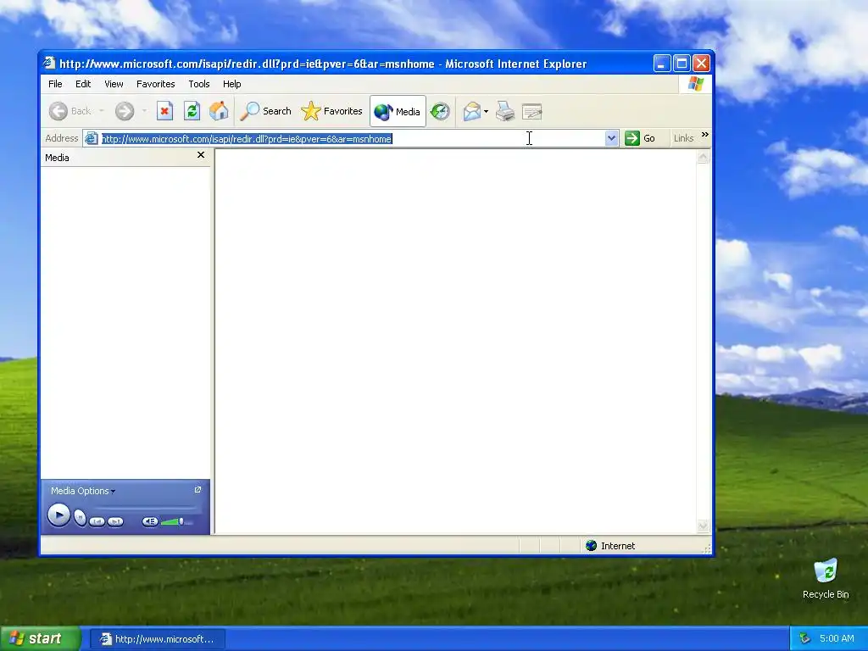Maximize the Internet Explorer window
Viewport: 868px width, 651px height.
pyautogui.click(x=682, y=64)
